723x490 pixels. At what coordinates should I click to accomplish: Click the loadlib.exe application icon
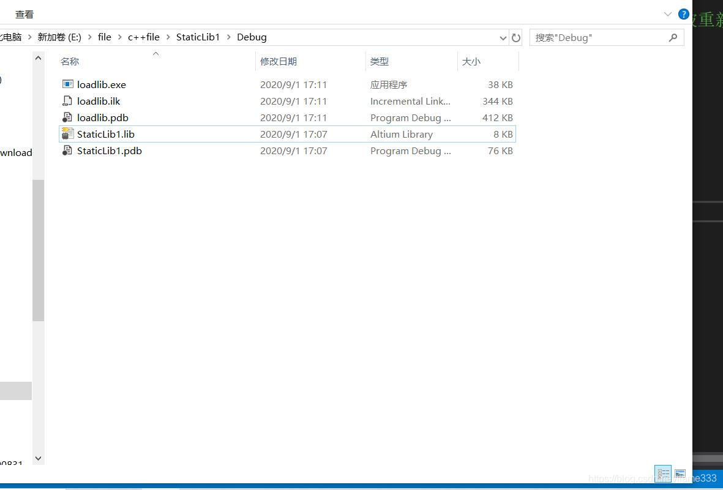(x=67, y=84)
